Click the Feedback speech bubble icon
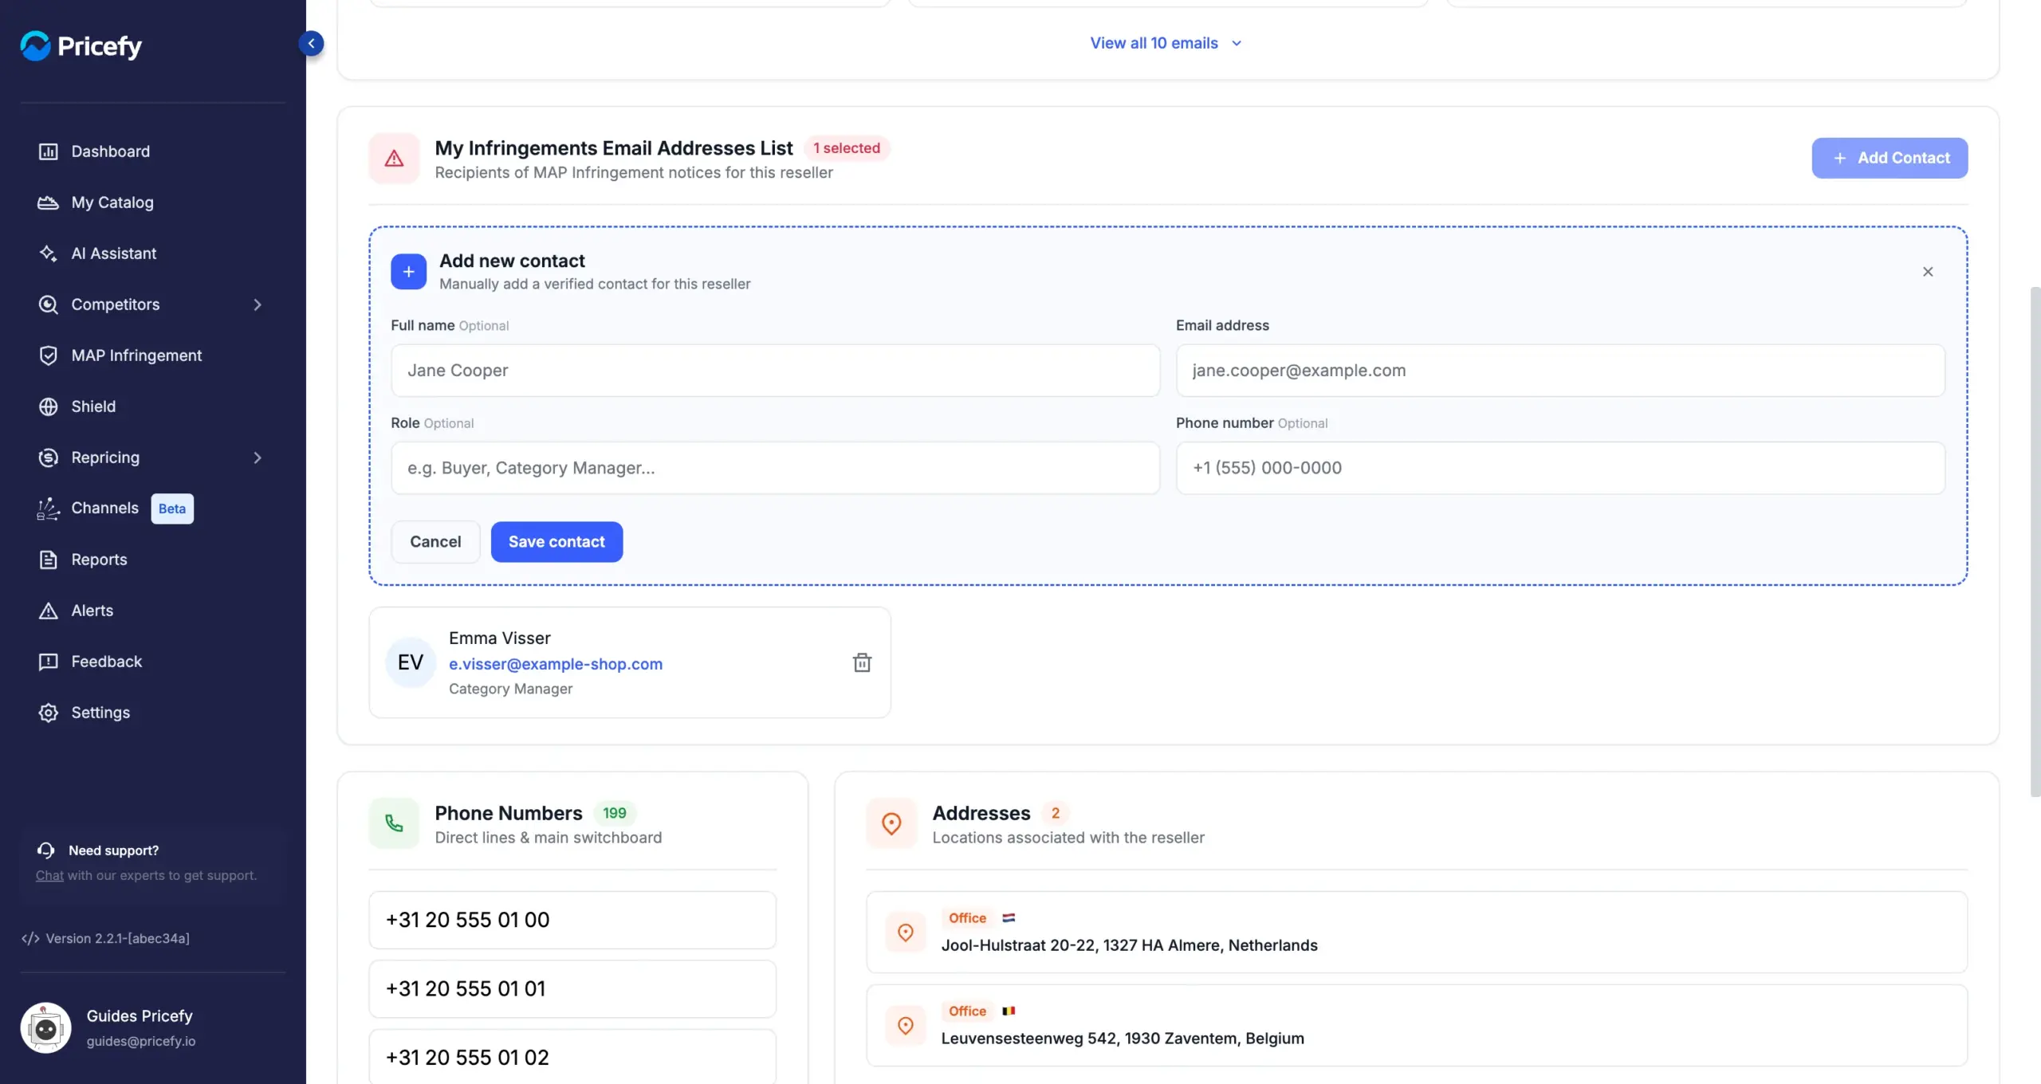 tap(49, 662)
